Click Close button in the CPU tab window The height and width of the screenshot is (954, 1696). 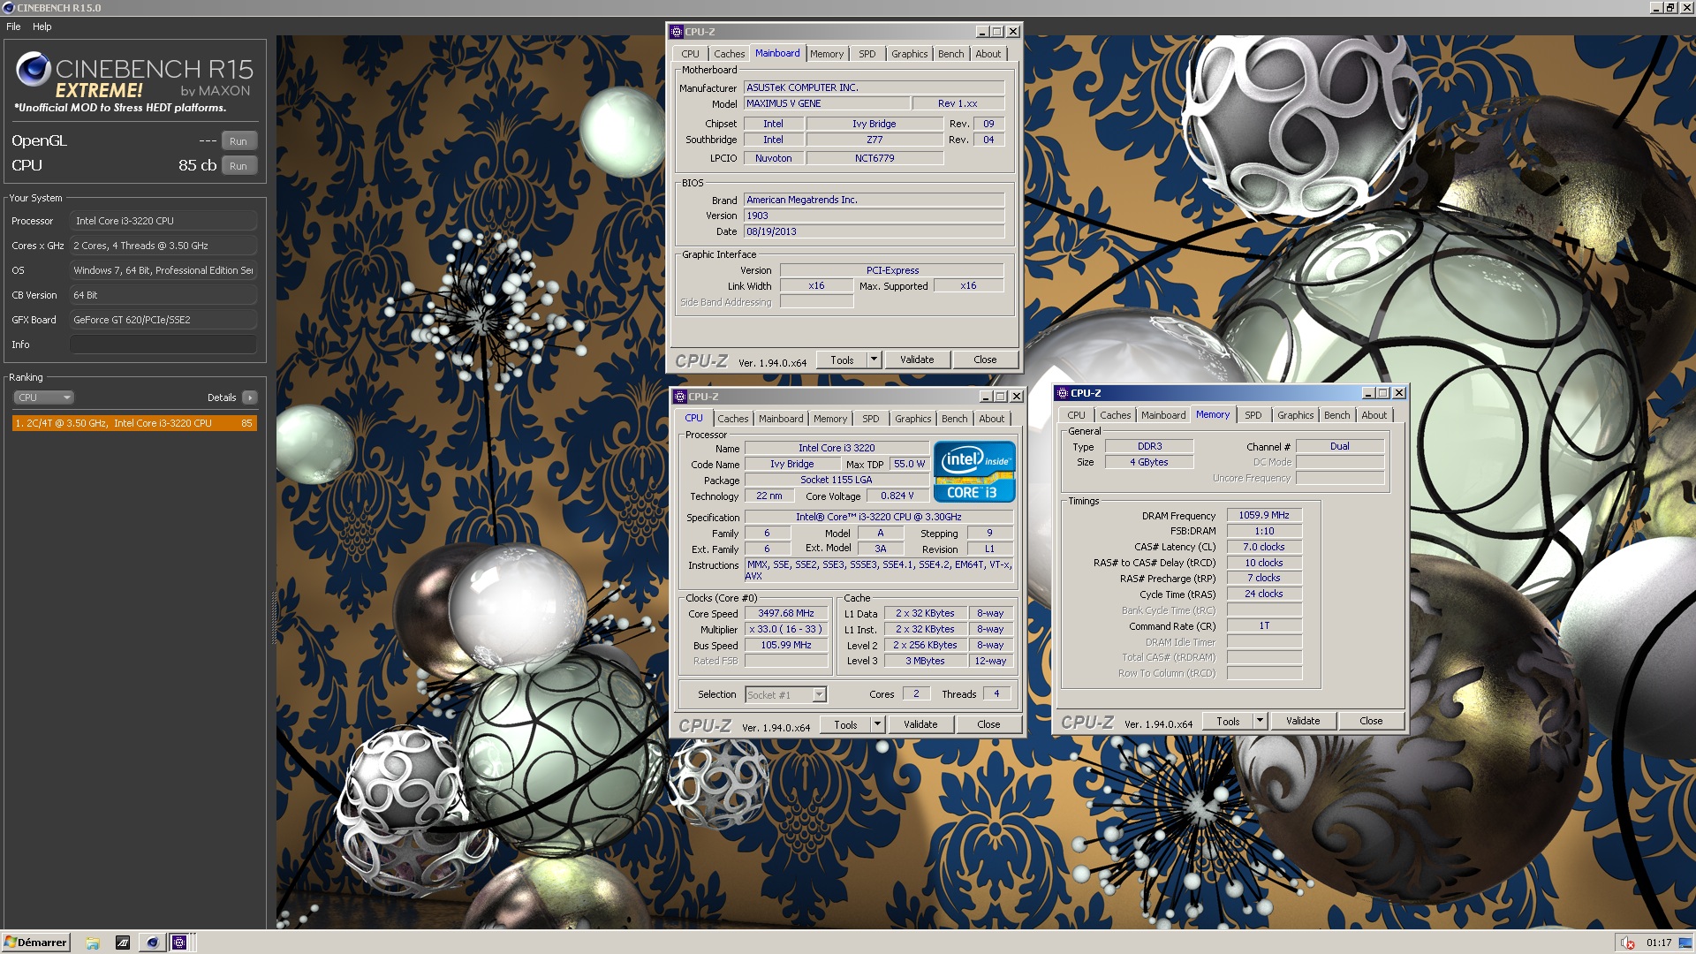coord(988,724)
